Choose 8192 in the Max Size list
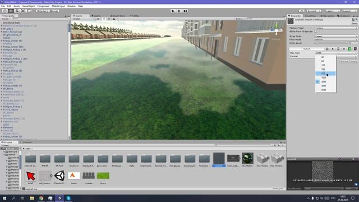 click(x=325, y=90)
